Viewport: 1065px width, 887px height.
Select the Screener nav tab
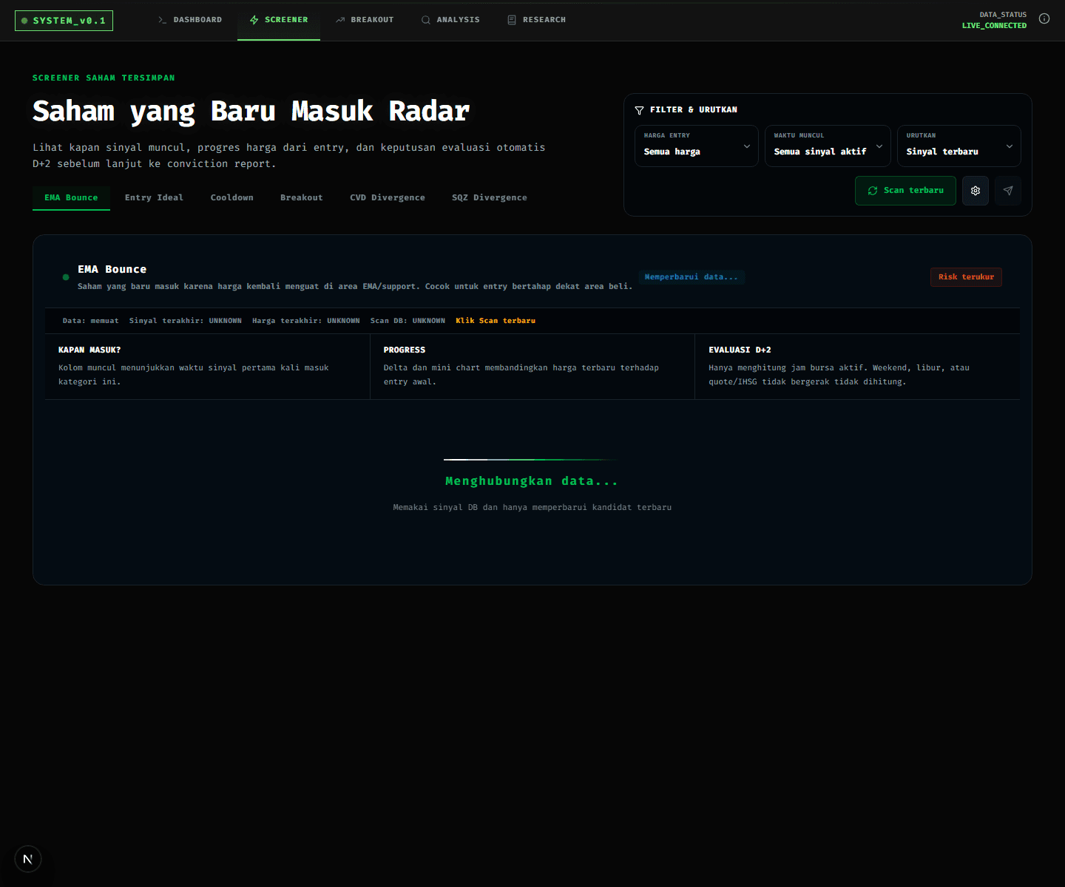[x=279, y=20]
